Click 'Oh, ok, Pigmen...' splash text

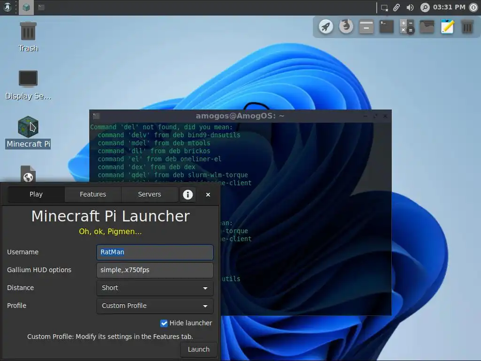(110, 231)
